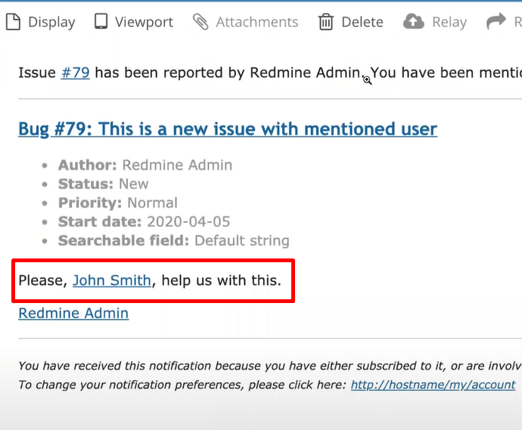This screenshot has height=430, width=522.
Task: Click the Display page icon
Action: tap(13, 22)
